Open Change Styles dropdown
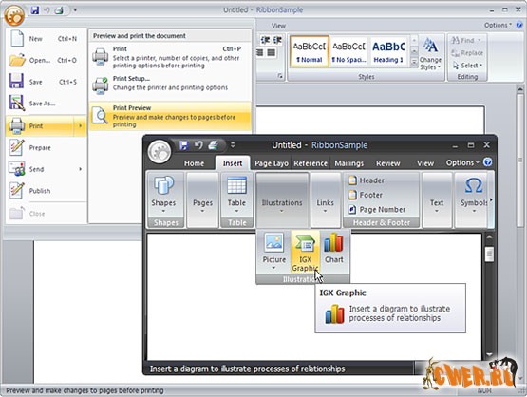Image resolution: width=527 pixels, height=397 pixels. pos(430,54)
